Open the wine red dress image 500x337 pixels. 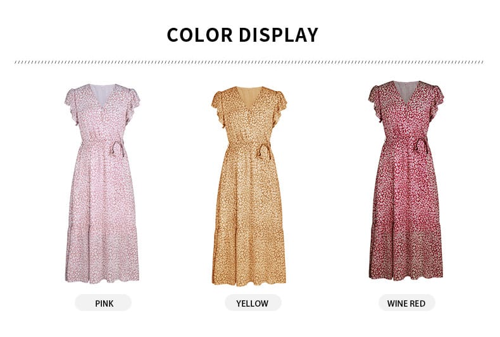[406, 181]
